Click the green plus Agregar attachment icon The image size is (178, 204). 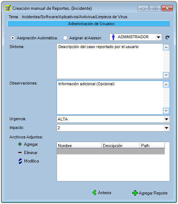pos(20,144)
